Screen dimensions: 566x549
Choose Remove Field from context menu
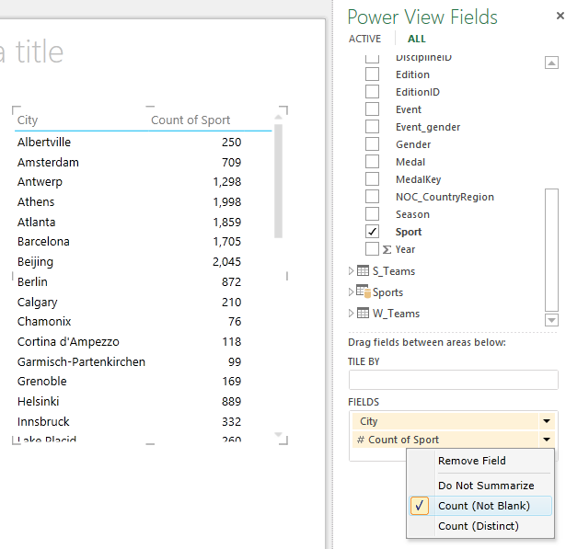[x=471, y=461]
